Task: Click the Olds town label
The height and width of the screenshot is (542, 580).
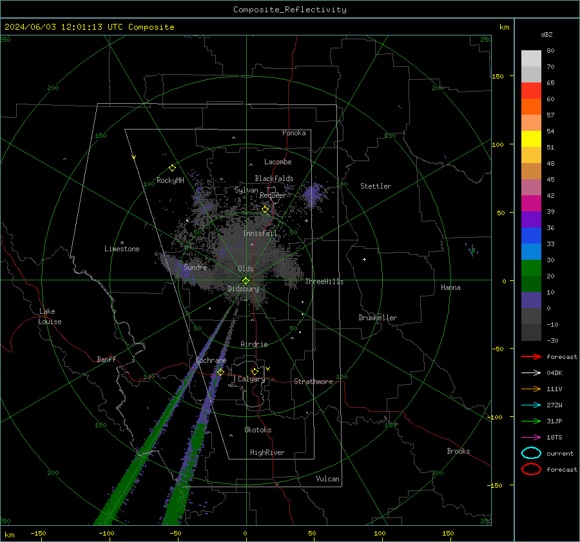Action: 246,269
